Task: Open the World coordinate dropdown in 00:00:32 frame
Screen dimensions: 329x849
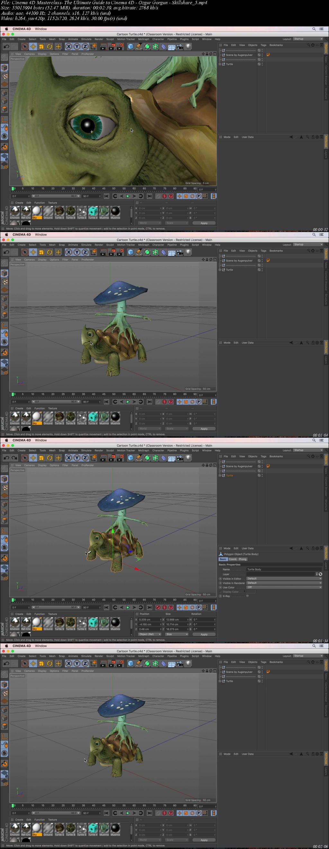Action: click(x=150, y=223)
